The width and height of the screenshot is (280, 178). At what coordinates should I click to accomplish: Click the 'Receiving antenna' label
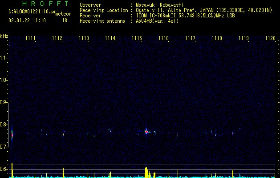click(x=102, y=21)
